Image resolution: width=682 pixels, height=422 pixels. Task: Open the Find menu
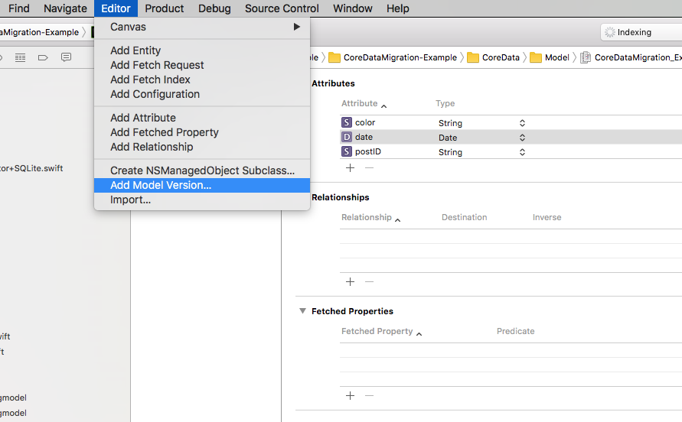tap(18, 8)
